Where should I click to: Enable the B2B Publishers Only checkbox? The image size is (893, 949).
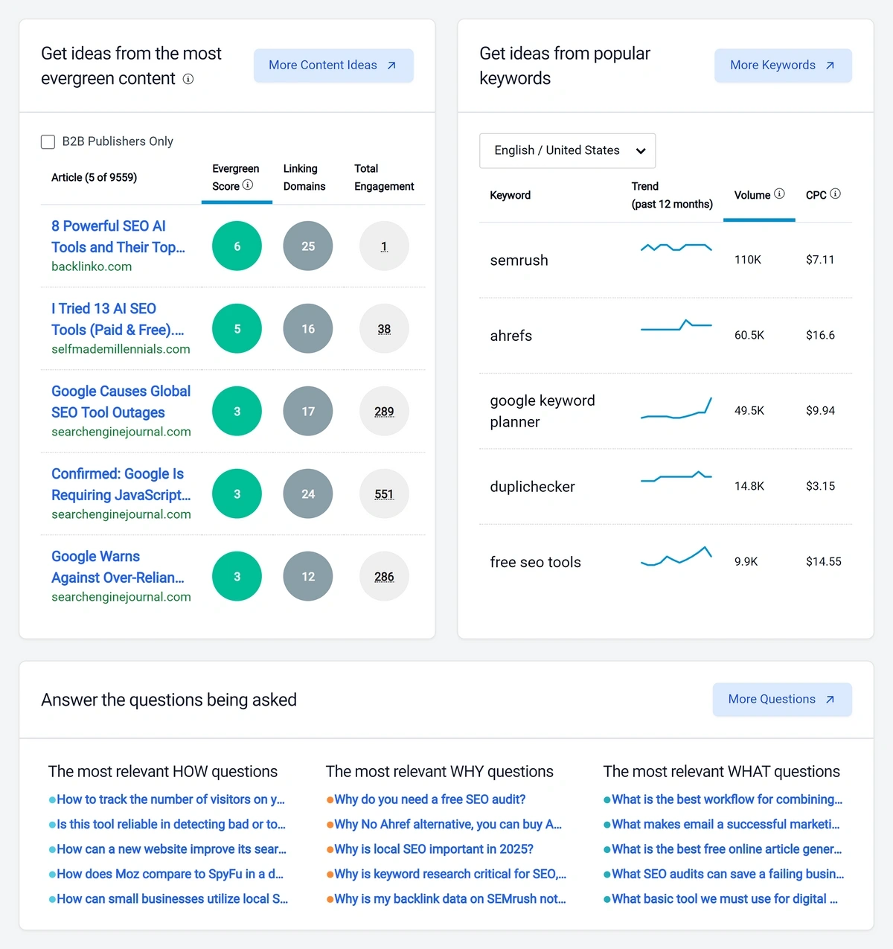[48, 141]
